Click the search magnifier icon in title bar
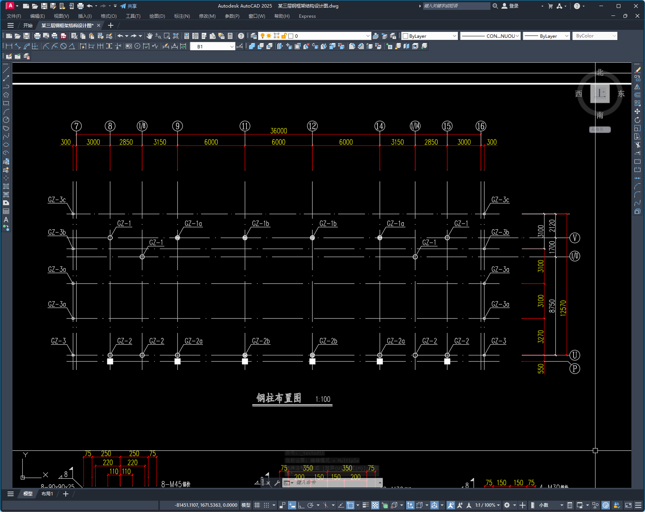The image size is (645, 512). (x=495, y=6)
